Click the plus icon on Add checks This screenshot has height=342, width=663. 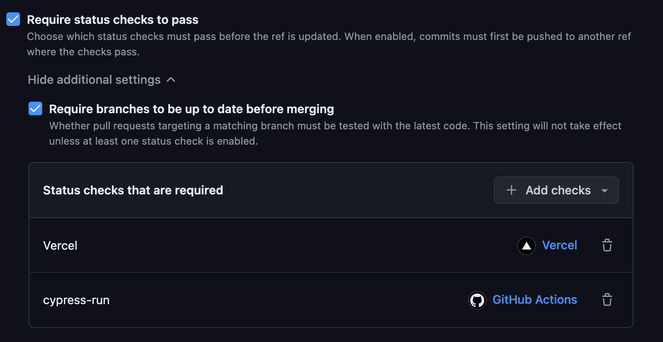click(511, 190)
